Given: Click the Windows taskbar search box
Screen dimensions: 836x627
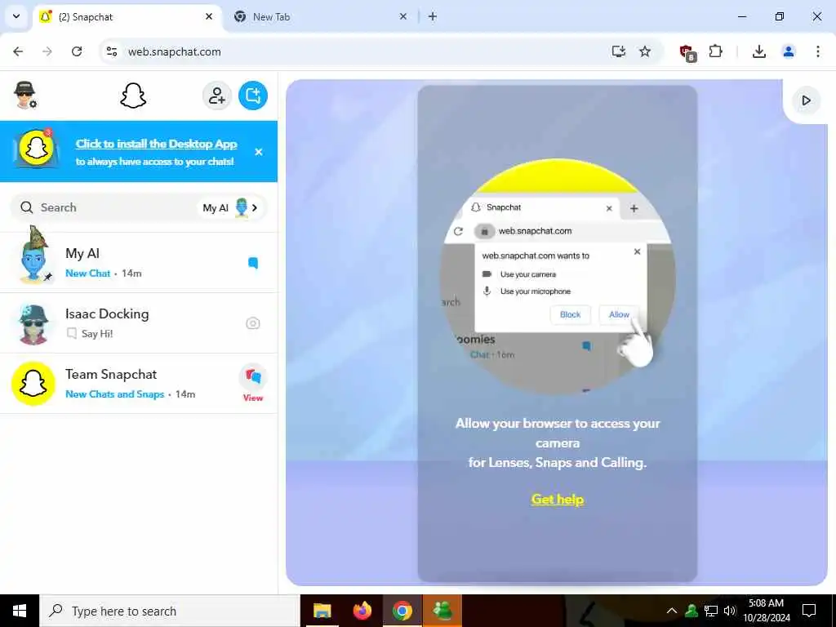Looking at the screenshot, I should coord(170,611).
